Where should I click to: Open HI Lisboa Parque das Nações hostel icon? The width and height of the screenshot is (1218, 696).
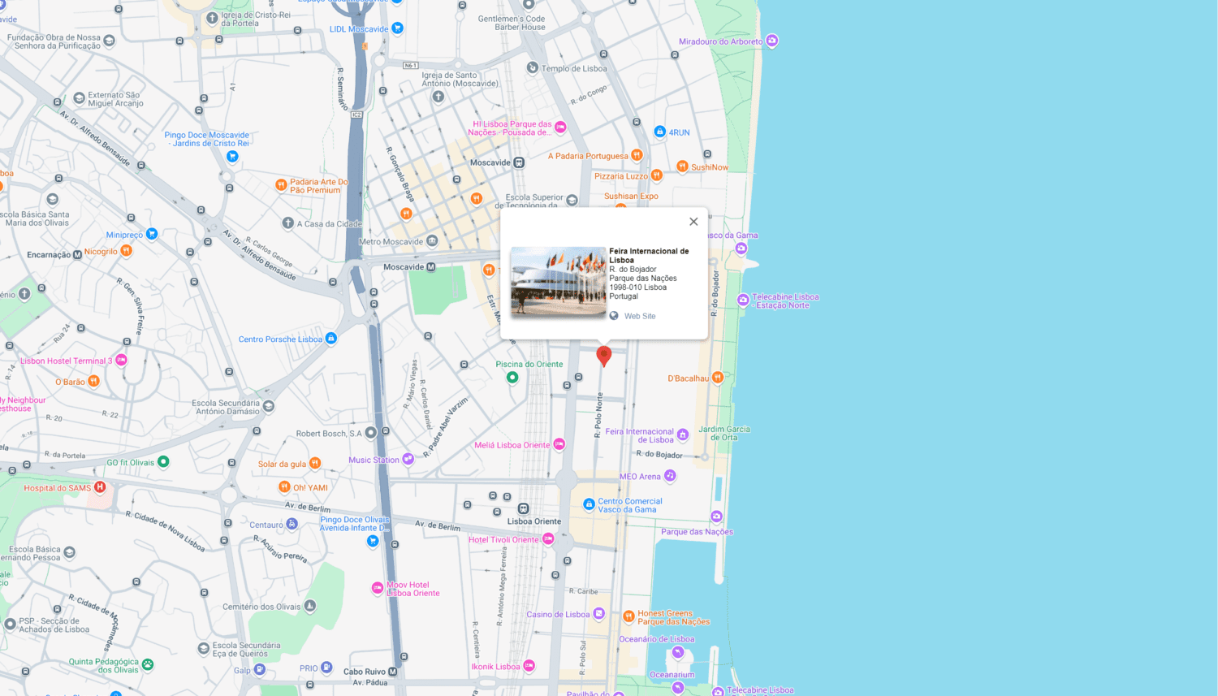(560, 128)
